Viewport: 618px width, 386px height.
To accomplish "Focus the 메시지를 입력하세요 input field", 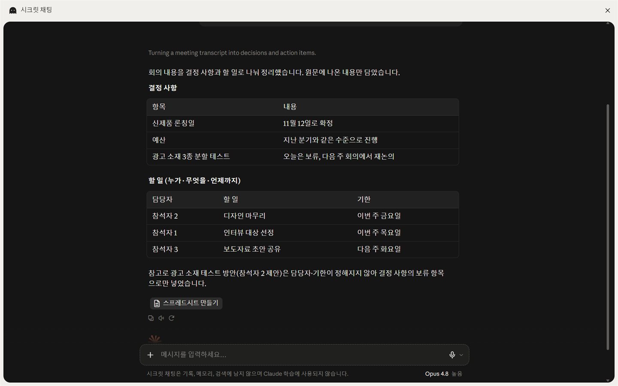I will coord(300,355).
